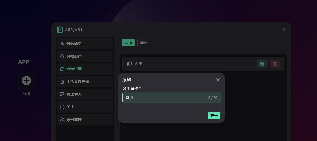
Task: Open 我的信息 in the sidebar
Action: tap(74, 44)
